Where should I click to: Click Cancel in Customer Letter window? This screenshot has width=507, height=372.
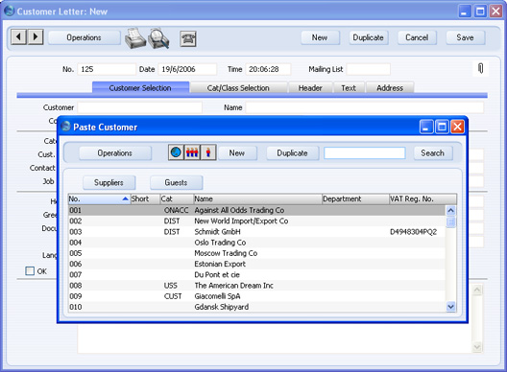[x=417, y=37]
